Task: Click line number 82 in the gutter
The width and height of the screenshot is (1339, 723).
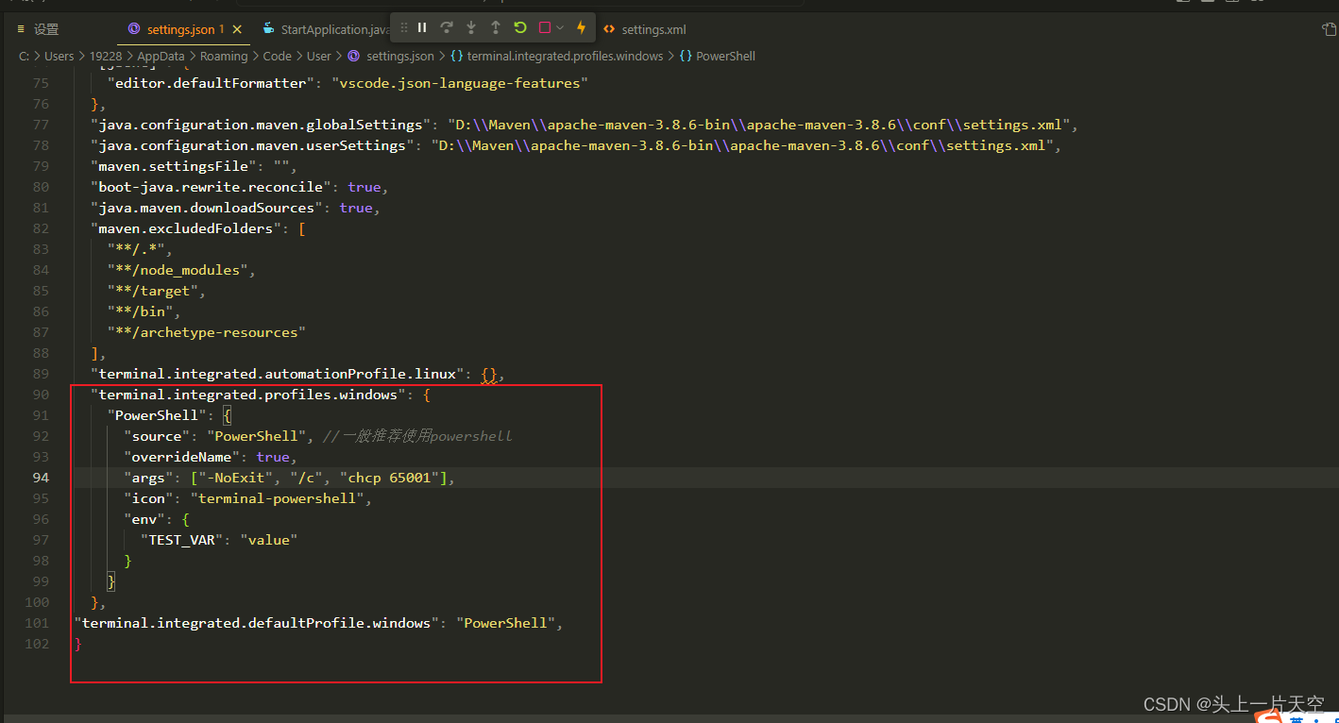Action: [41, 228]
